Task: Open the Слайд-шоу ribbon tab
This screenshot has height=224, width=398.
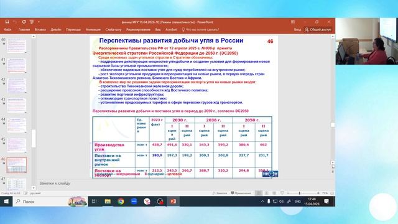Action: (113, 29)
